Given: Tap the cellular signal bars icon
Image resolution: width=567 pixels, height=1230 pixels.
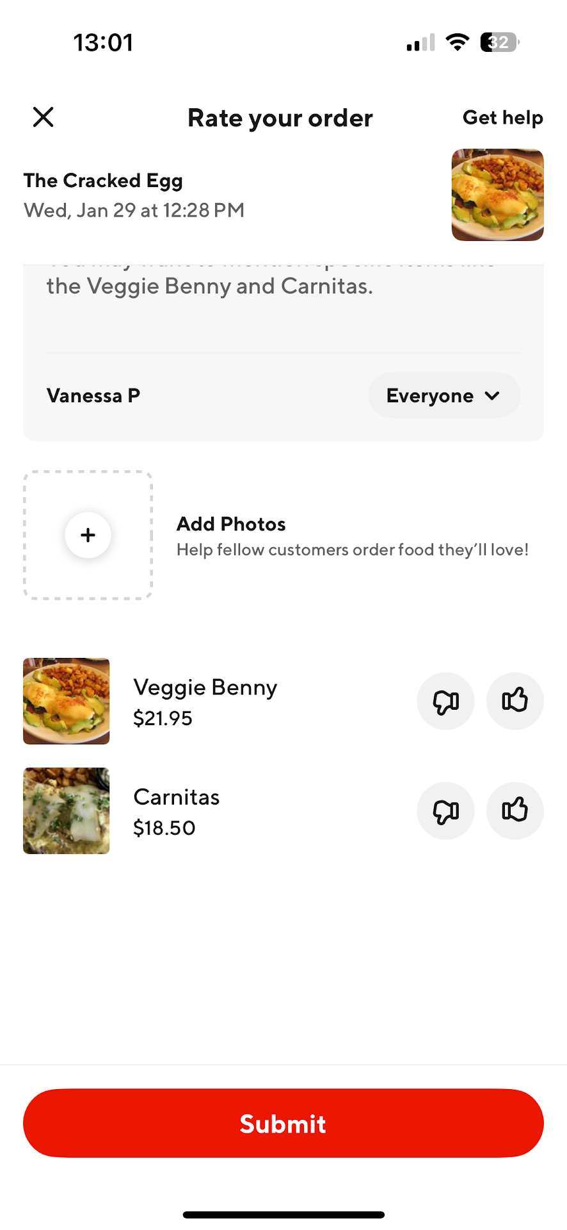Looking at the screenshot, I should 420,43.
